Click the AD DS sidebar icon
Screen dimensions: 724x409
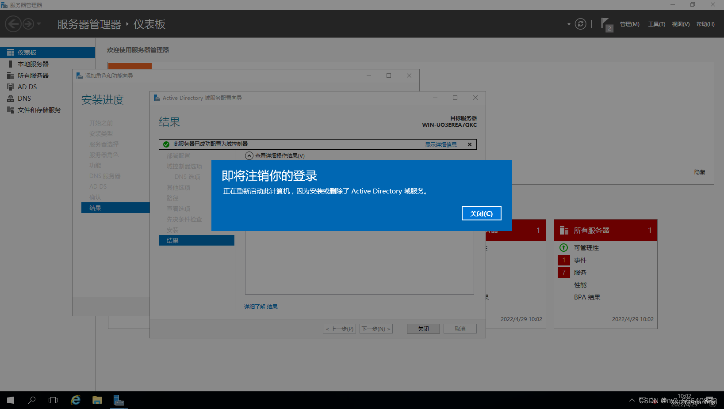11,87
